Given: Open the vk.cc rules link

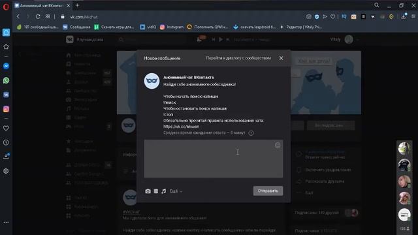Looking at the screenshot, I should click(x=182, y=127).
